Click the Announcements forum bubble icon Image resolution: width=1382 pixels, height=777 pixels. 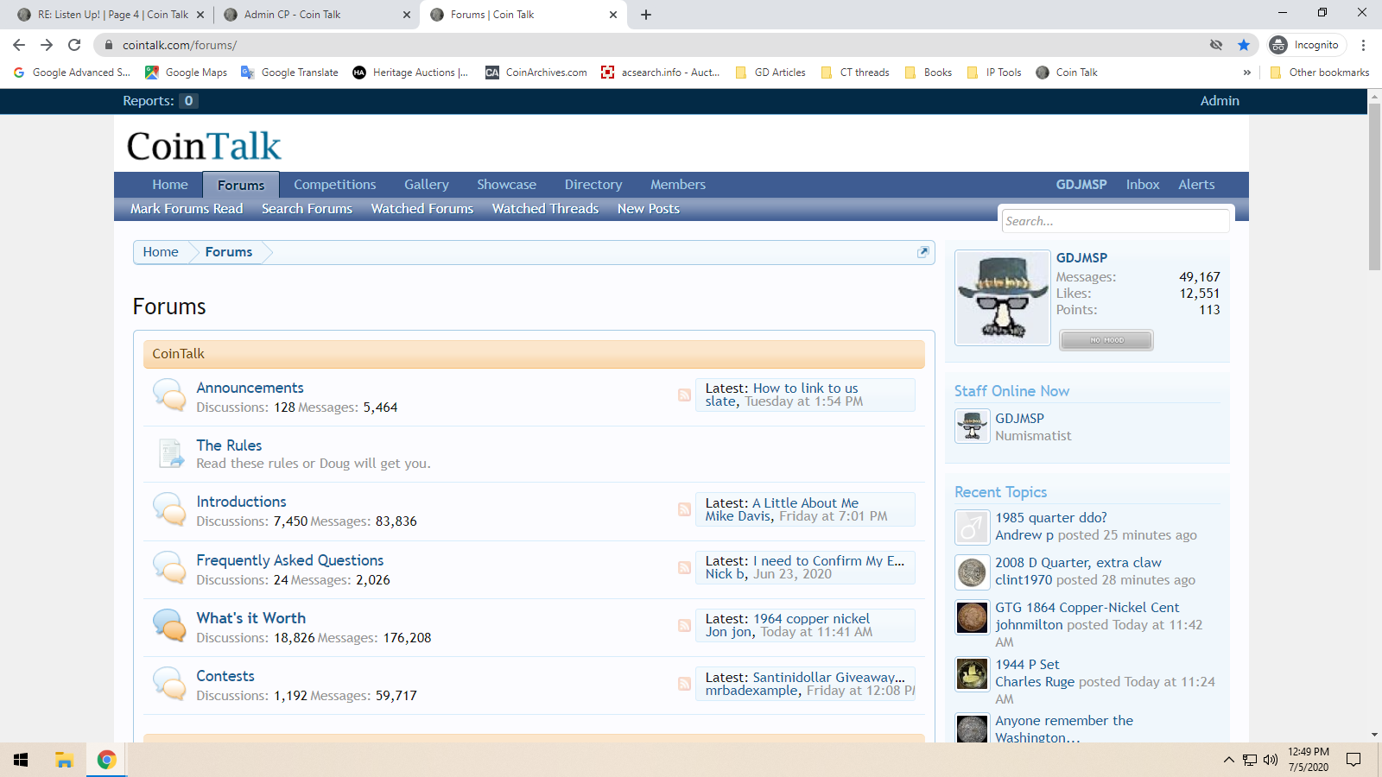169,395
